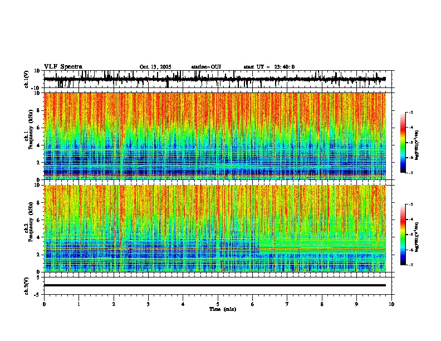This screenshot has width=441, height=341.
Task: Click the ch.1 voltage waveform trace panel
Action: coord(219,79)
